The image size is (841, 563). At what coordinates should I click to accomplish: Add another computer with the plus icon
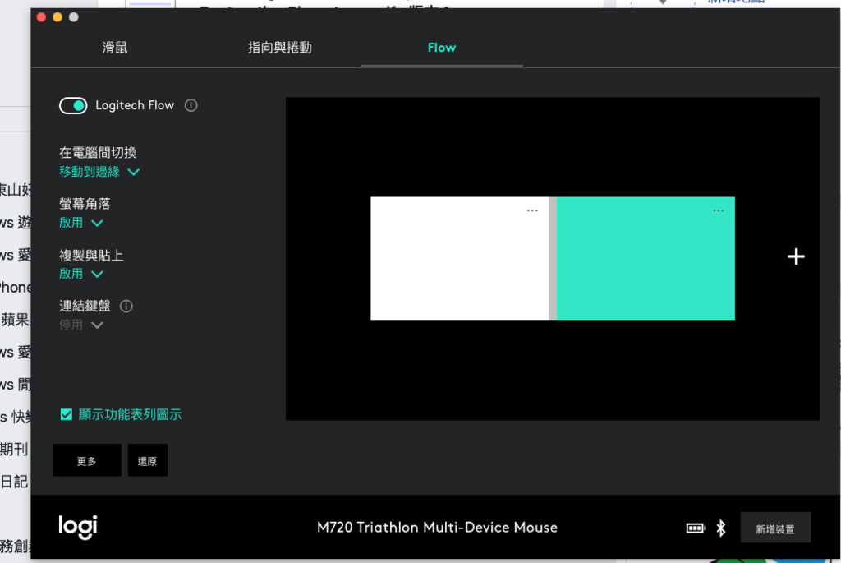pyautogui.click(x=796, y=256)
